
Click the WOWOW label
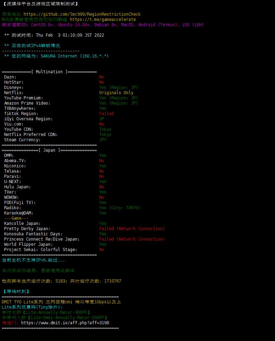click(11, 197)
